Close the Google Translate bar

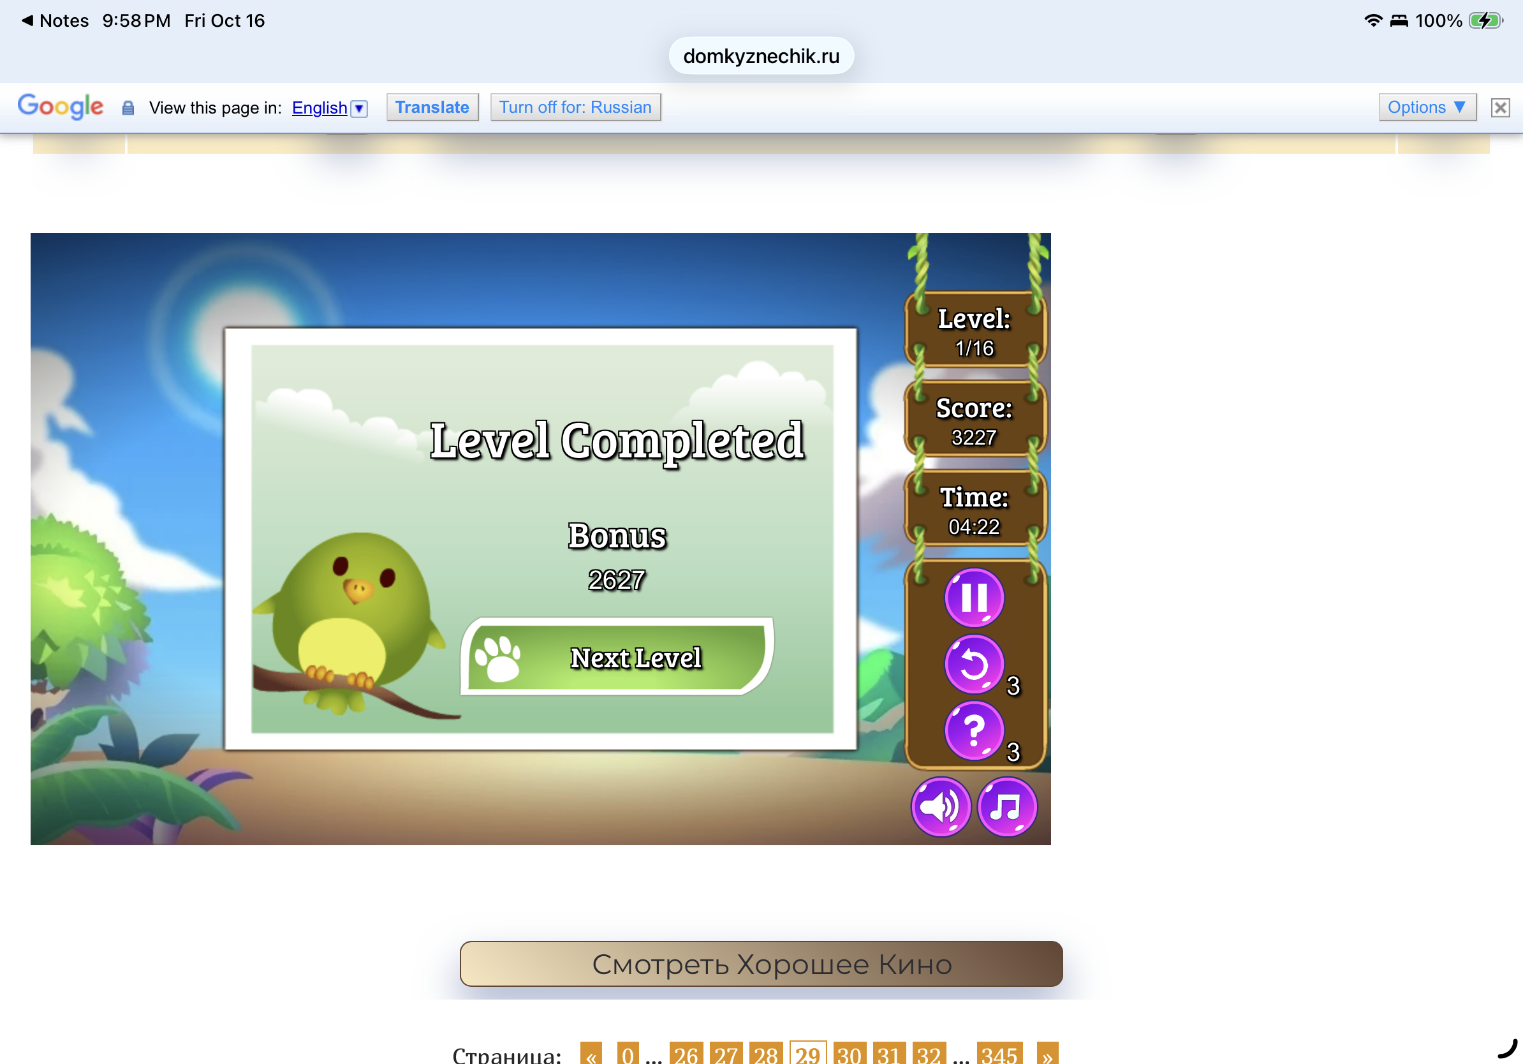pos(1500,107)
